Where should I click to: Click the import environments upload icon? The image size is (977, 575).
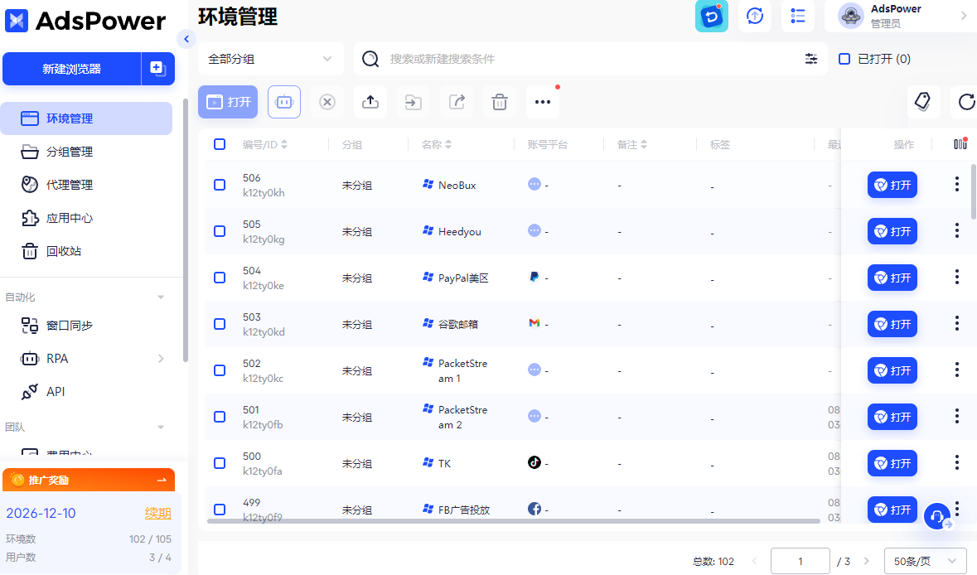[x=370, y=102]
